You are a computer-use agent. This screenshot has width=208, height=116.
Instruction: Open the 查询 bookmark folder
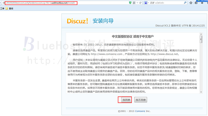click(9, 9)
